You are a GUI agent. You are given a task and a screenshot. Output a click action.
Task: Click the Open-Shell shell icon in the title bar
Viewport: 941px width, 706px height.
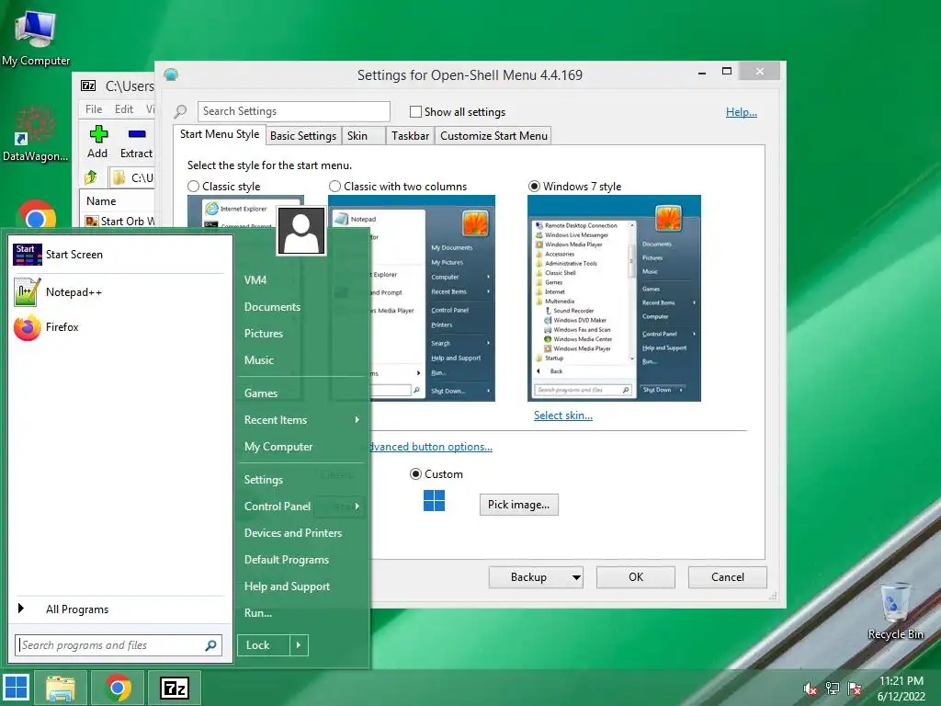point(171,74)
